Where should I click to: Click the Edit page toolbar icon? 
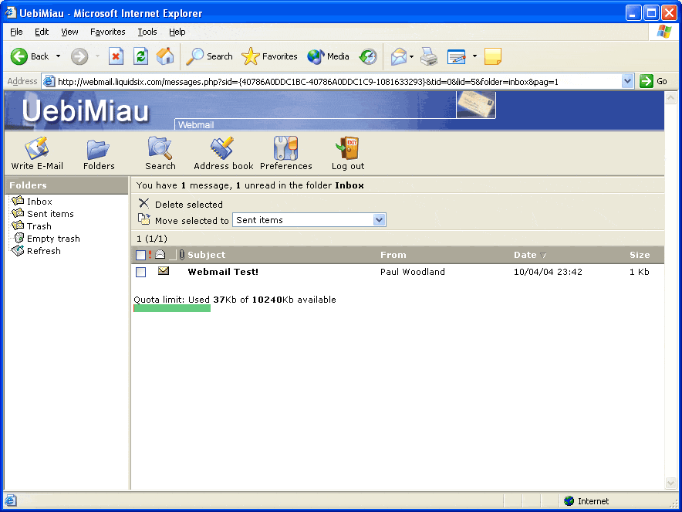click(x=456, y=56)
